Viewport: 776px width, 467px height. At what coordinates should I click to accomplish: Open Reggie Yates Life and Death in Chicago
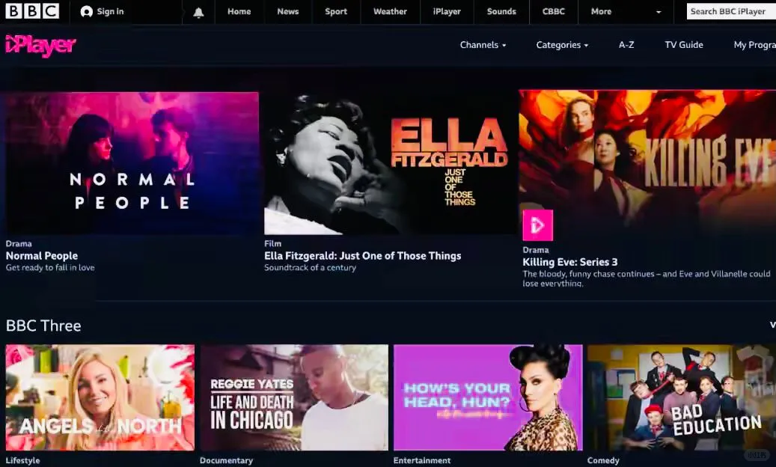pos(294,397)
